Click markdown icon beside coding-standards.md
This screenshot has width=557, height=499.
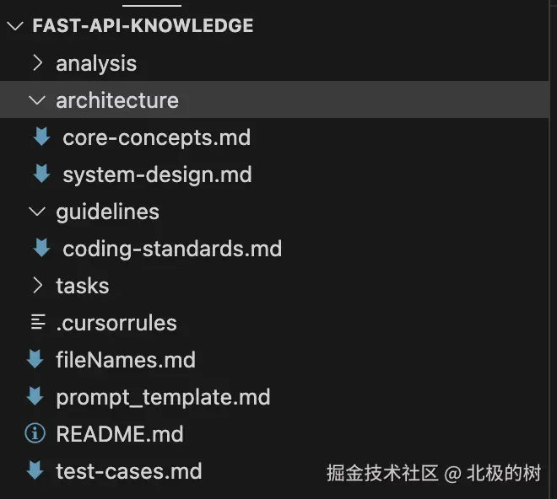click(x=41, y=249)
